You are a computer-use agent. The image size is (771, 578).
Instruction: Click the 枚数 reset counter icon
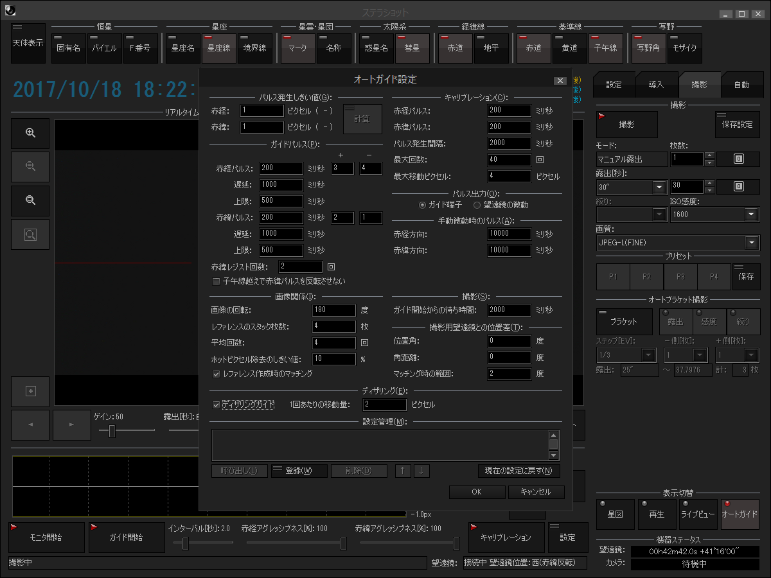point(738,159)
